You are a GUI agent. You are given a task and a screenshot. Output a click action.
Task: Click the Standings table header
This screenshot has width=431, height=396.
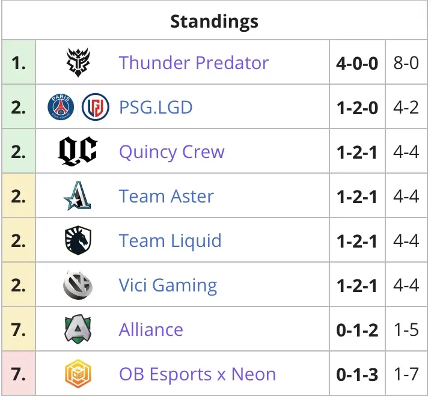[x=215, y=21]
